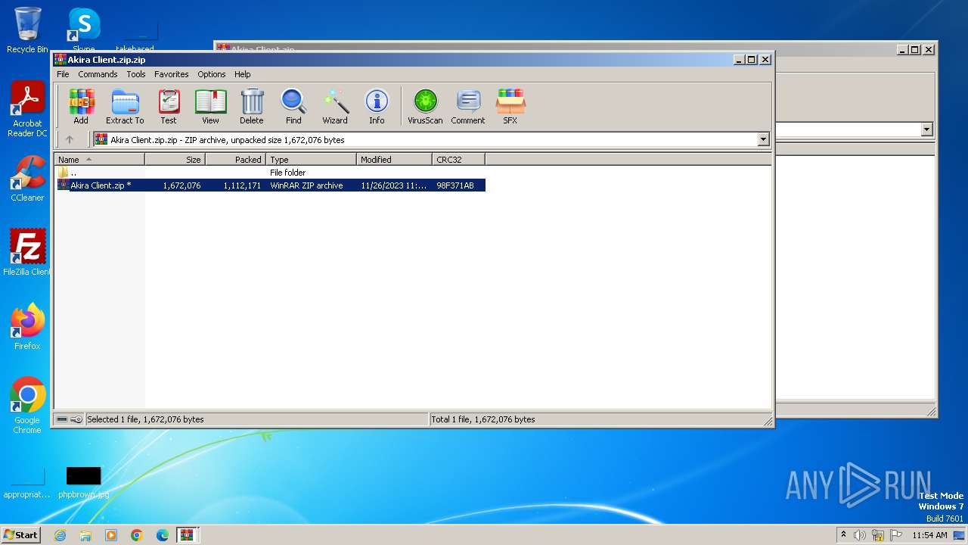The width and height of the screenshot is (968, 545).
Task: Open Google Chrome desktop icon
Action: [x=27, y=406]
